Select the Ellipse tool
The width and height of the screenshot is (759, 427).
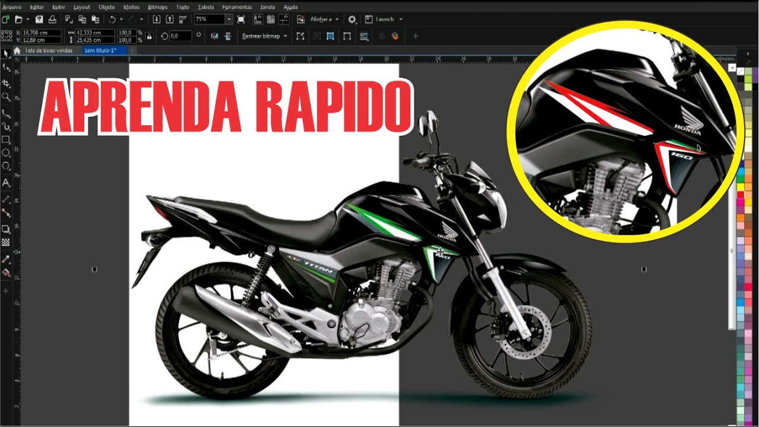coord(6,154)
